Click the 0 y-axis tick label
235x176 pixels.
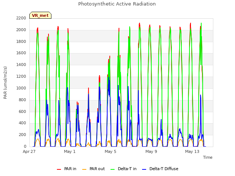click(25, 146)
